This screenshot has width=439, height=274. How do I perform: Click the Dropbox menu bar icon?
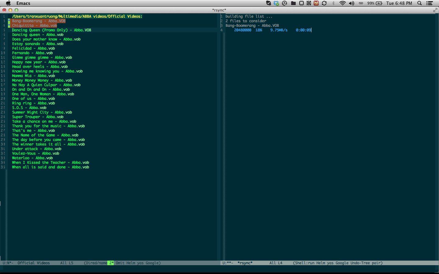pyautogui.click(x=276, y=3)
